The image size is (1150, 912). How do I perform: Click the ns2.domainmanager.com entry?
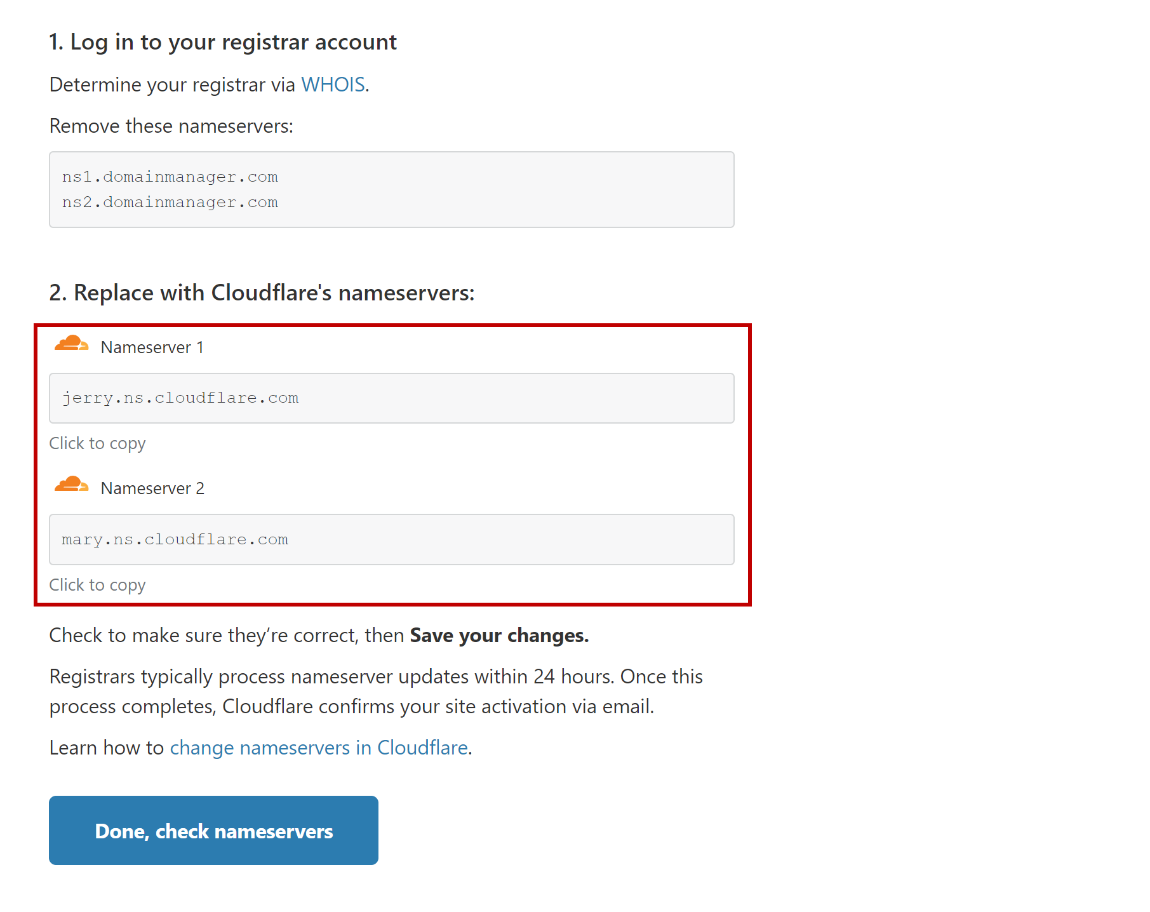click(x=170, y=202)
